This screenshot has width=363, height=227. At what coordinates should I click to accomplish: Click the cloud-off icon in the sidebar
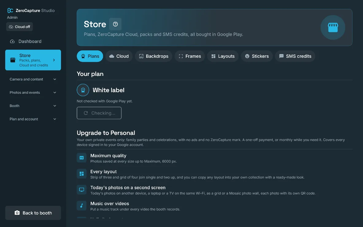click(11, 27)
